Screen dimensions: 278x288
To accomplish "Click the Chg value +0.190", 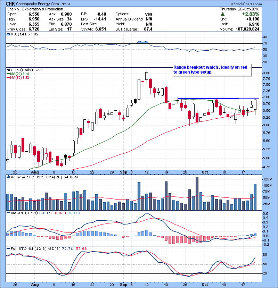I will pyautogui.click(x=253, y=19).
